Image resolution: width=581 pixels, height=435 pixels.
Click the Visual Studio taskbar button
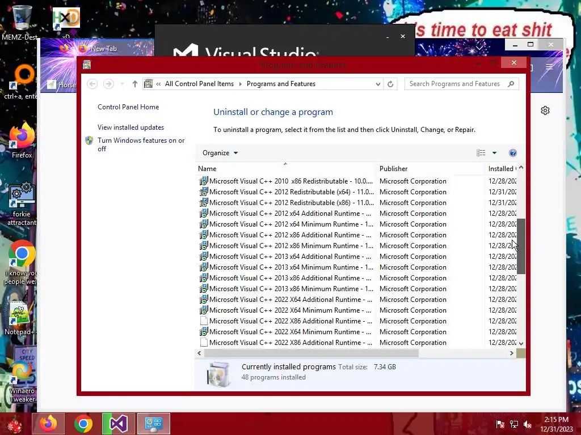click(118, 424)
